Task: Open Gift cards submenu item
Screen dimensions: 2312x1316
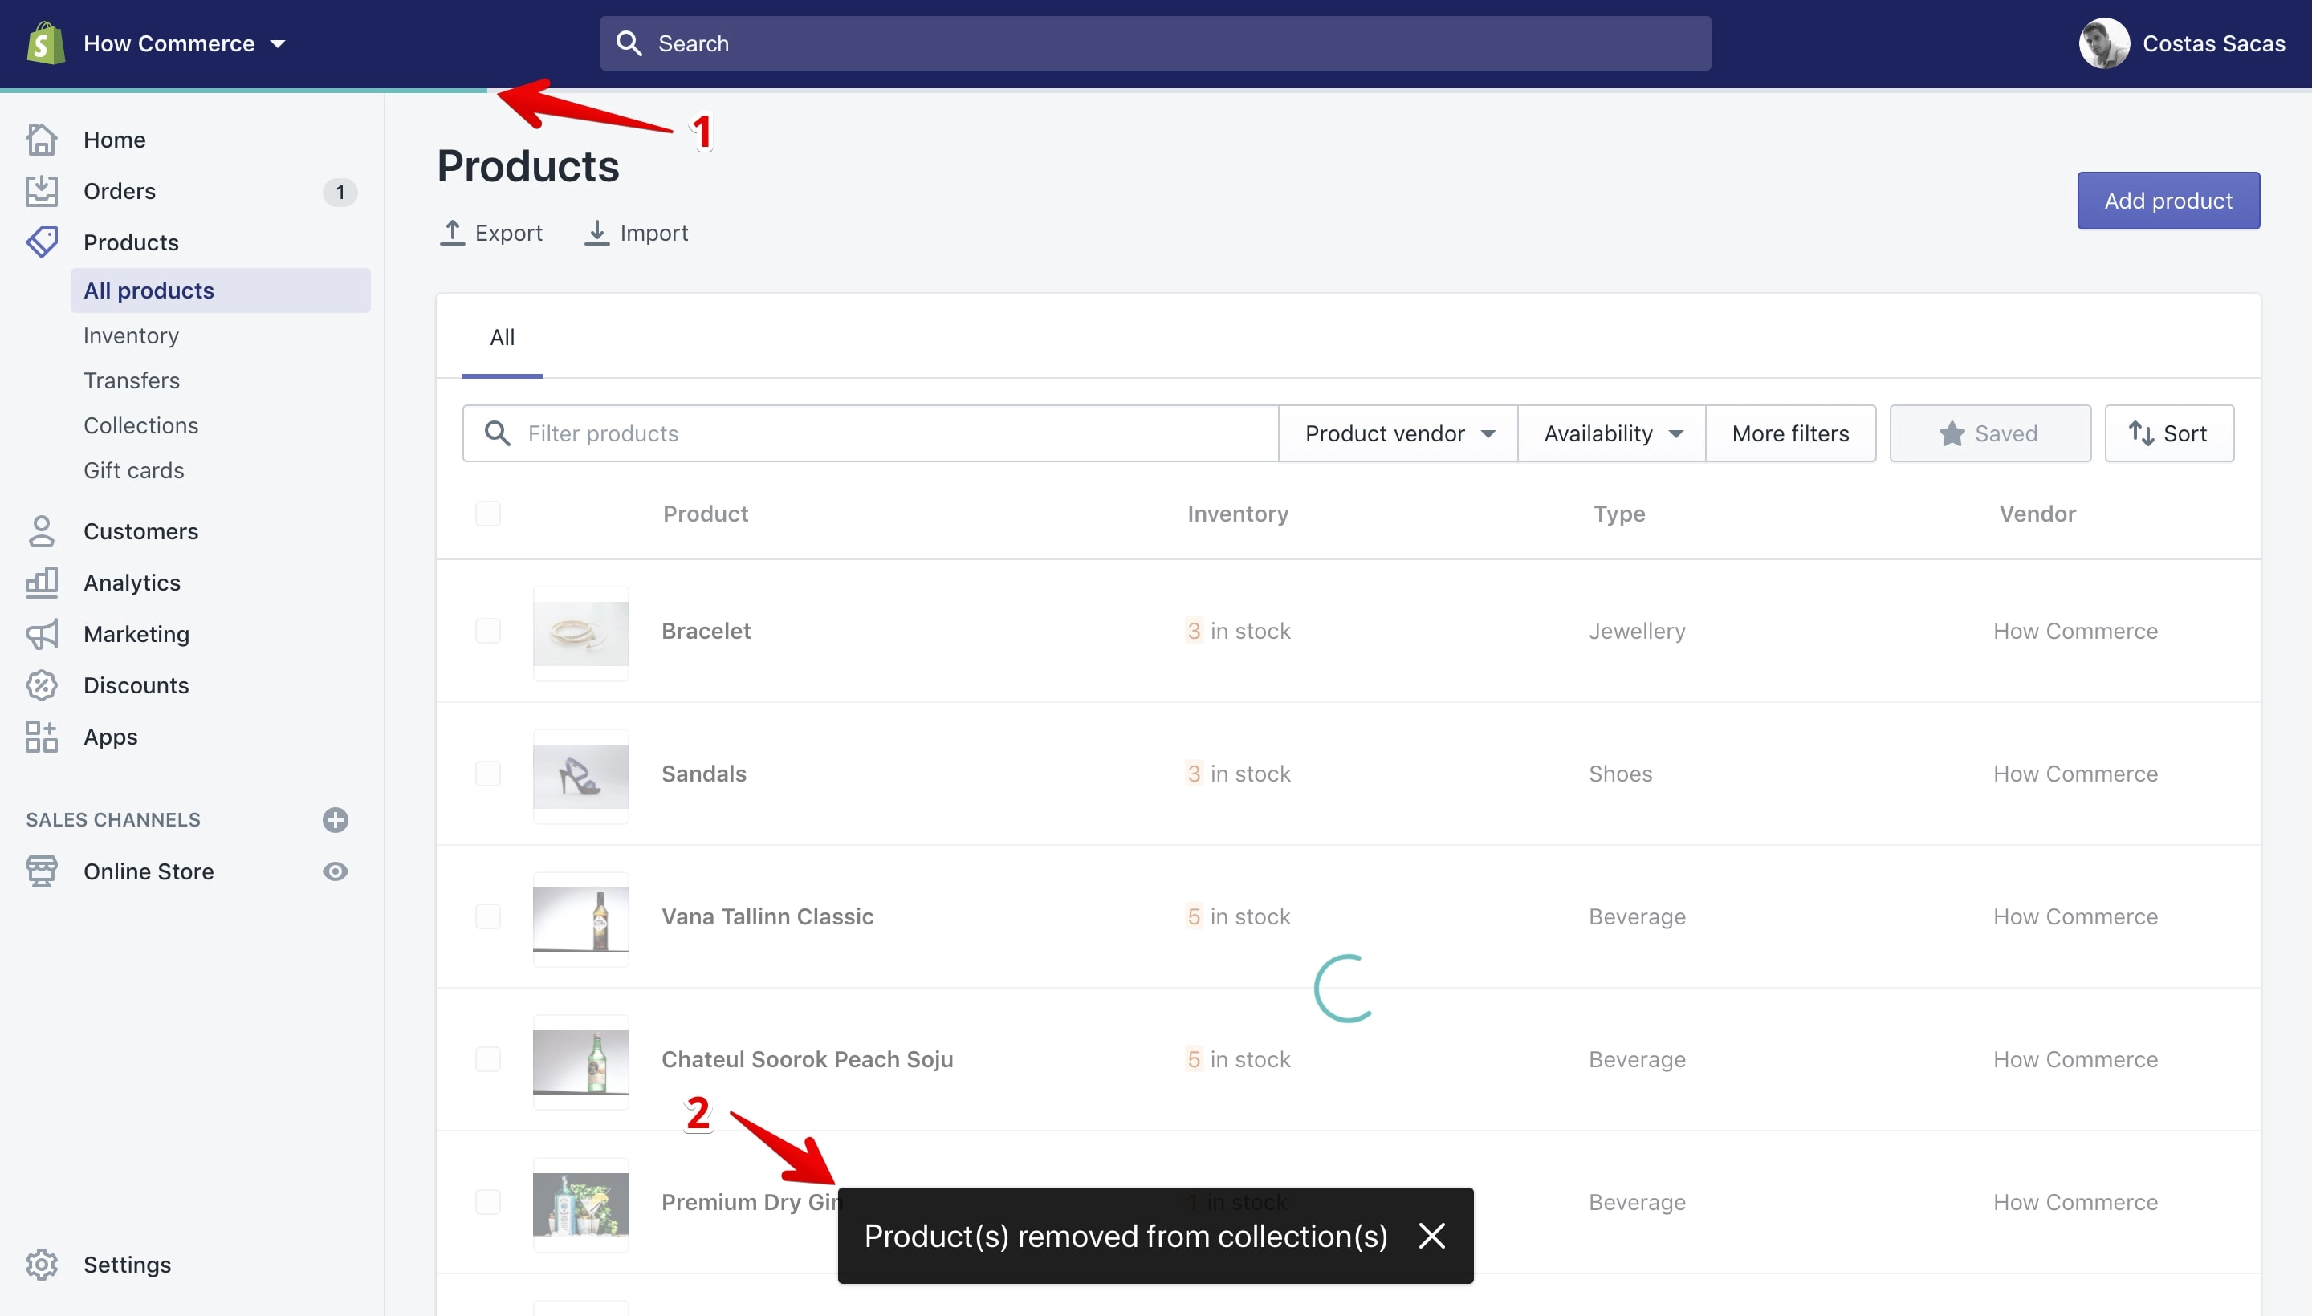Action: [134, 471]
